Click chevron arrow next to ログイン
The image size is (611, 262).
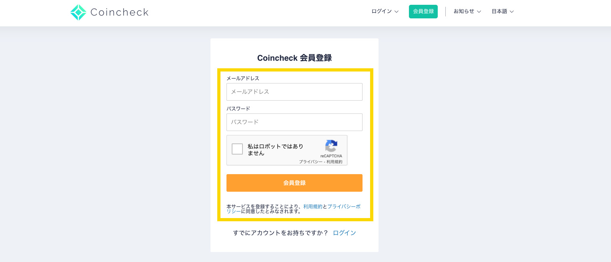(x=397, y=12)
